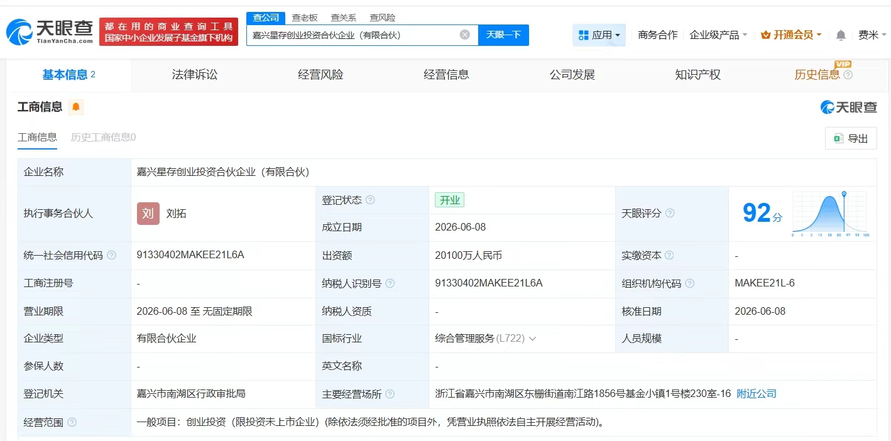The image size is (891, 441).
Task: Click the help icon beside 天眼评分
Action: point(670,213)
